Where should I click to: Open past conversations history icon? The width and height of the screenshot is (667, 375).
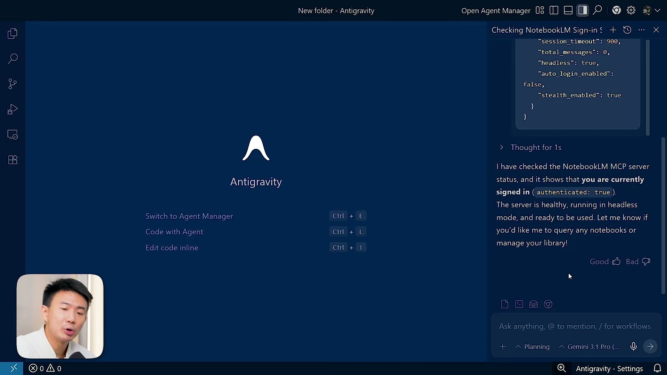tap(627, 30)
